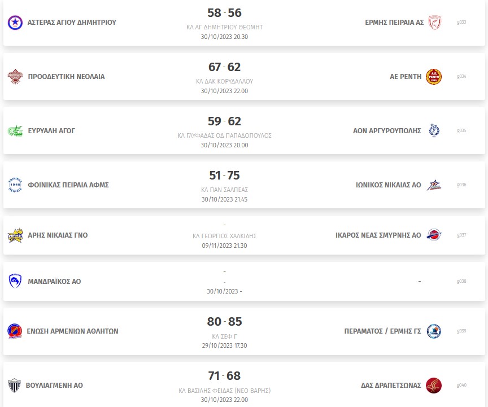The width and height of the screenshot is (488, 407).
Task: Open the ΕΝΩΣΗ ΑΡΜΕΝΙΩΝ ΑΘΛΗΤΩΝ team link
Action: pos(72,331)
